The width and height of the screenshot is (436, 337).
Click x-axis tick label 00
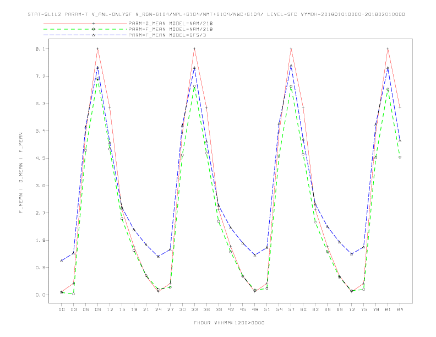(62, 309)
